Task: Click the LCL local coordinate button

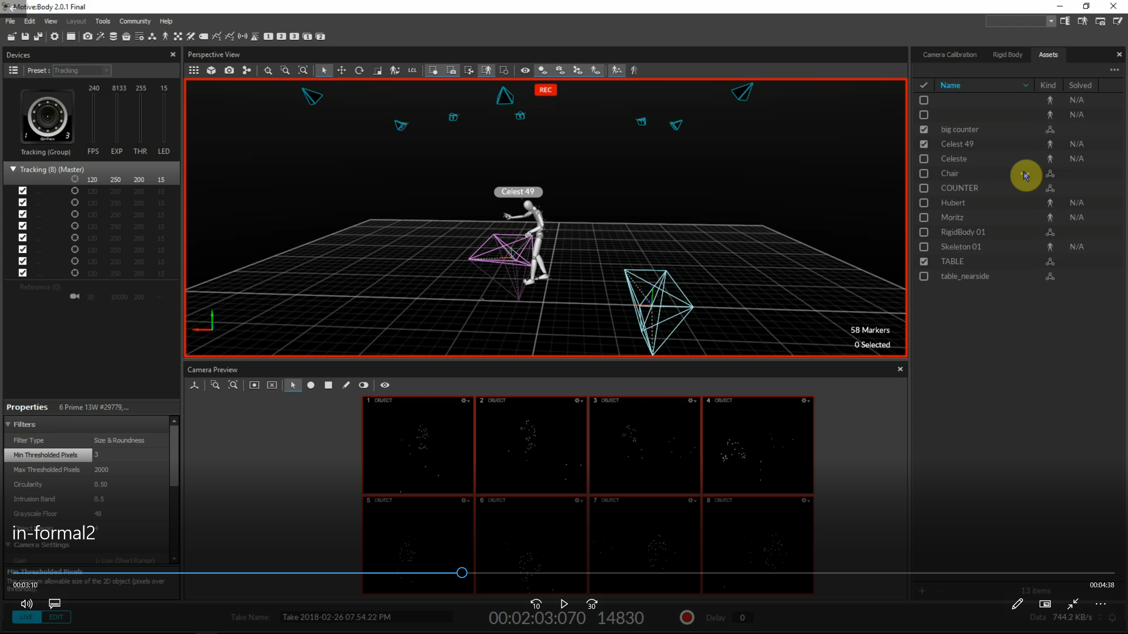Action: [412, 70]
